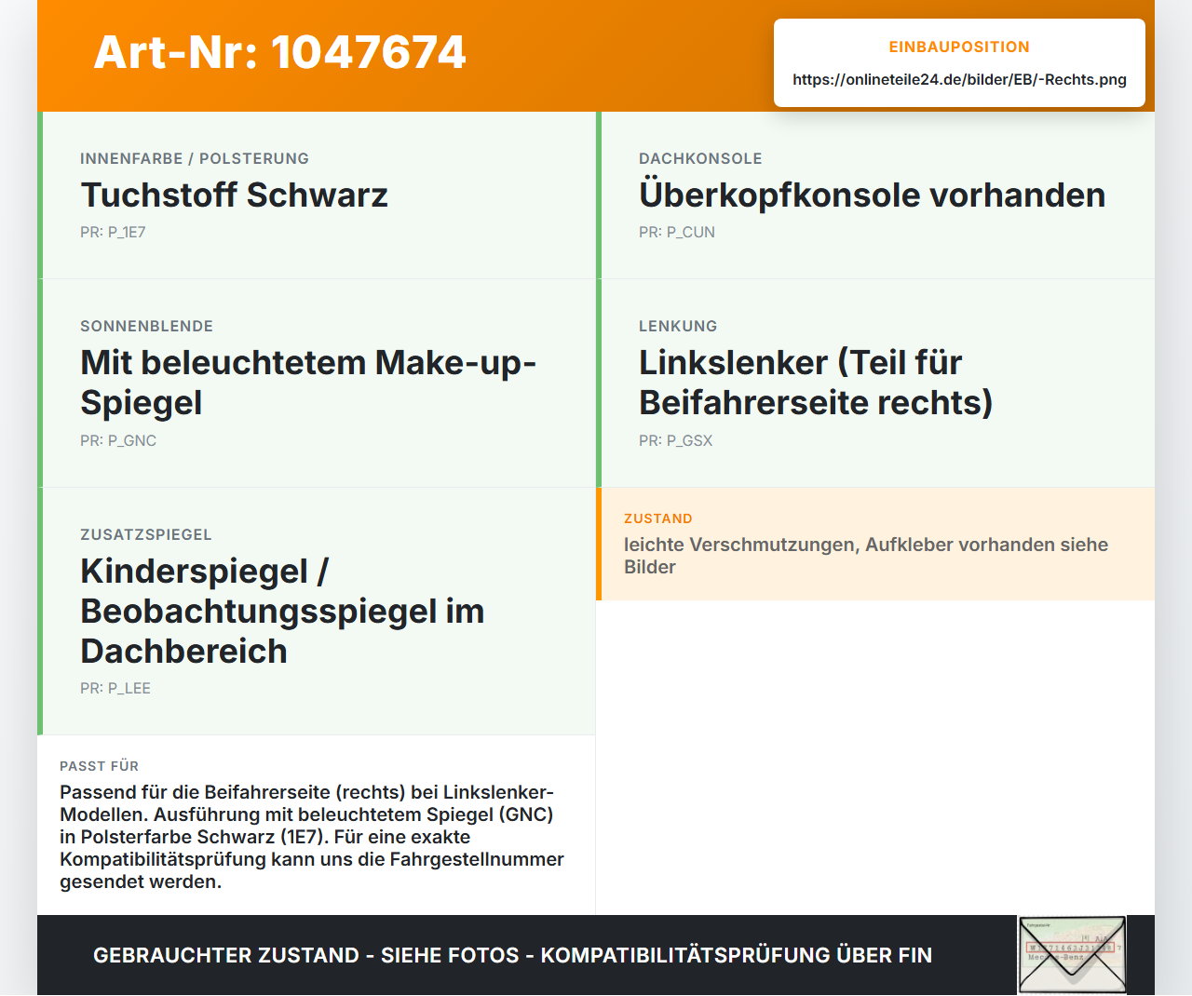The image size is (1192, 996).
Task: Click the SONNENBLENDE category label
Action: tap(146, 327)
